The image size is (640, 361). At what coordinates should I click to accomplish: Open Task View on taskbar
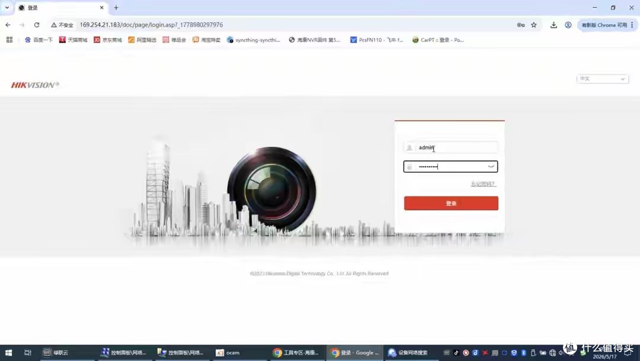(x=28, y=353)
